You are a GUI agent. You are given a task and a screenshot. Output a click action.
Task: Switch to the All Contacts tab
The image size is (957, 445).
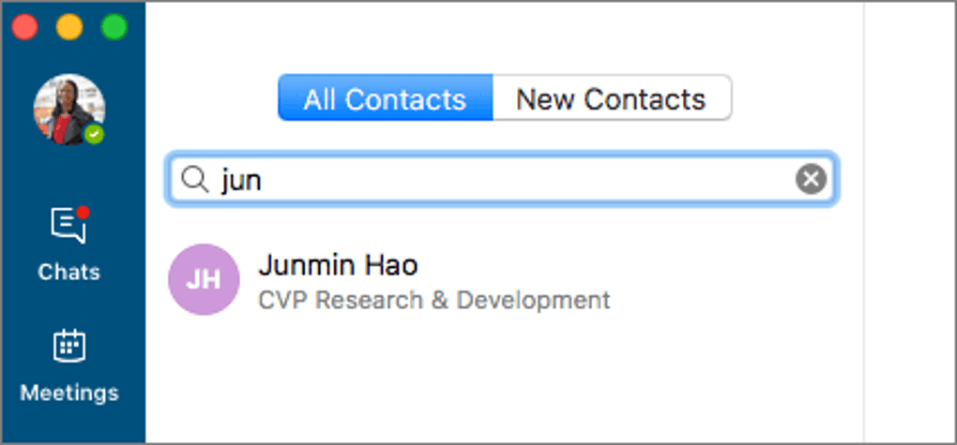(385, 97)
